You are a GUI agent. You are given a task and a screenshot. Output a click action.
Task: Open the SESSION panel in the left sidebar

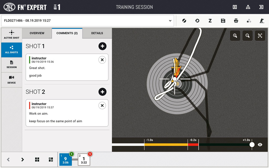[12, 65]
